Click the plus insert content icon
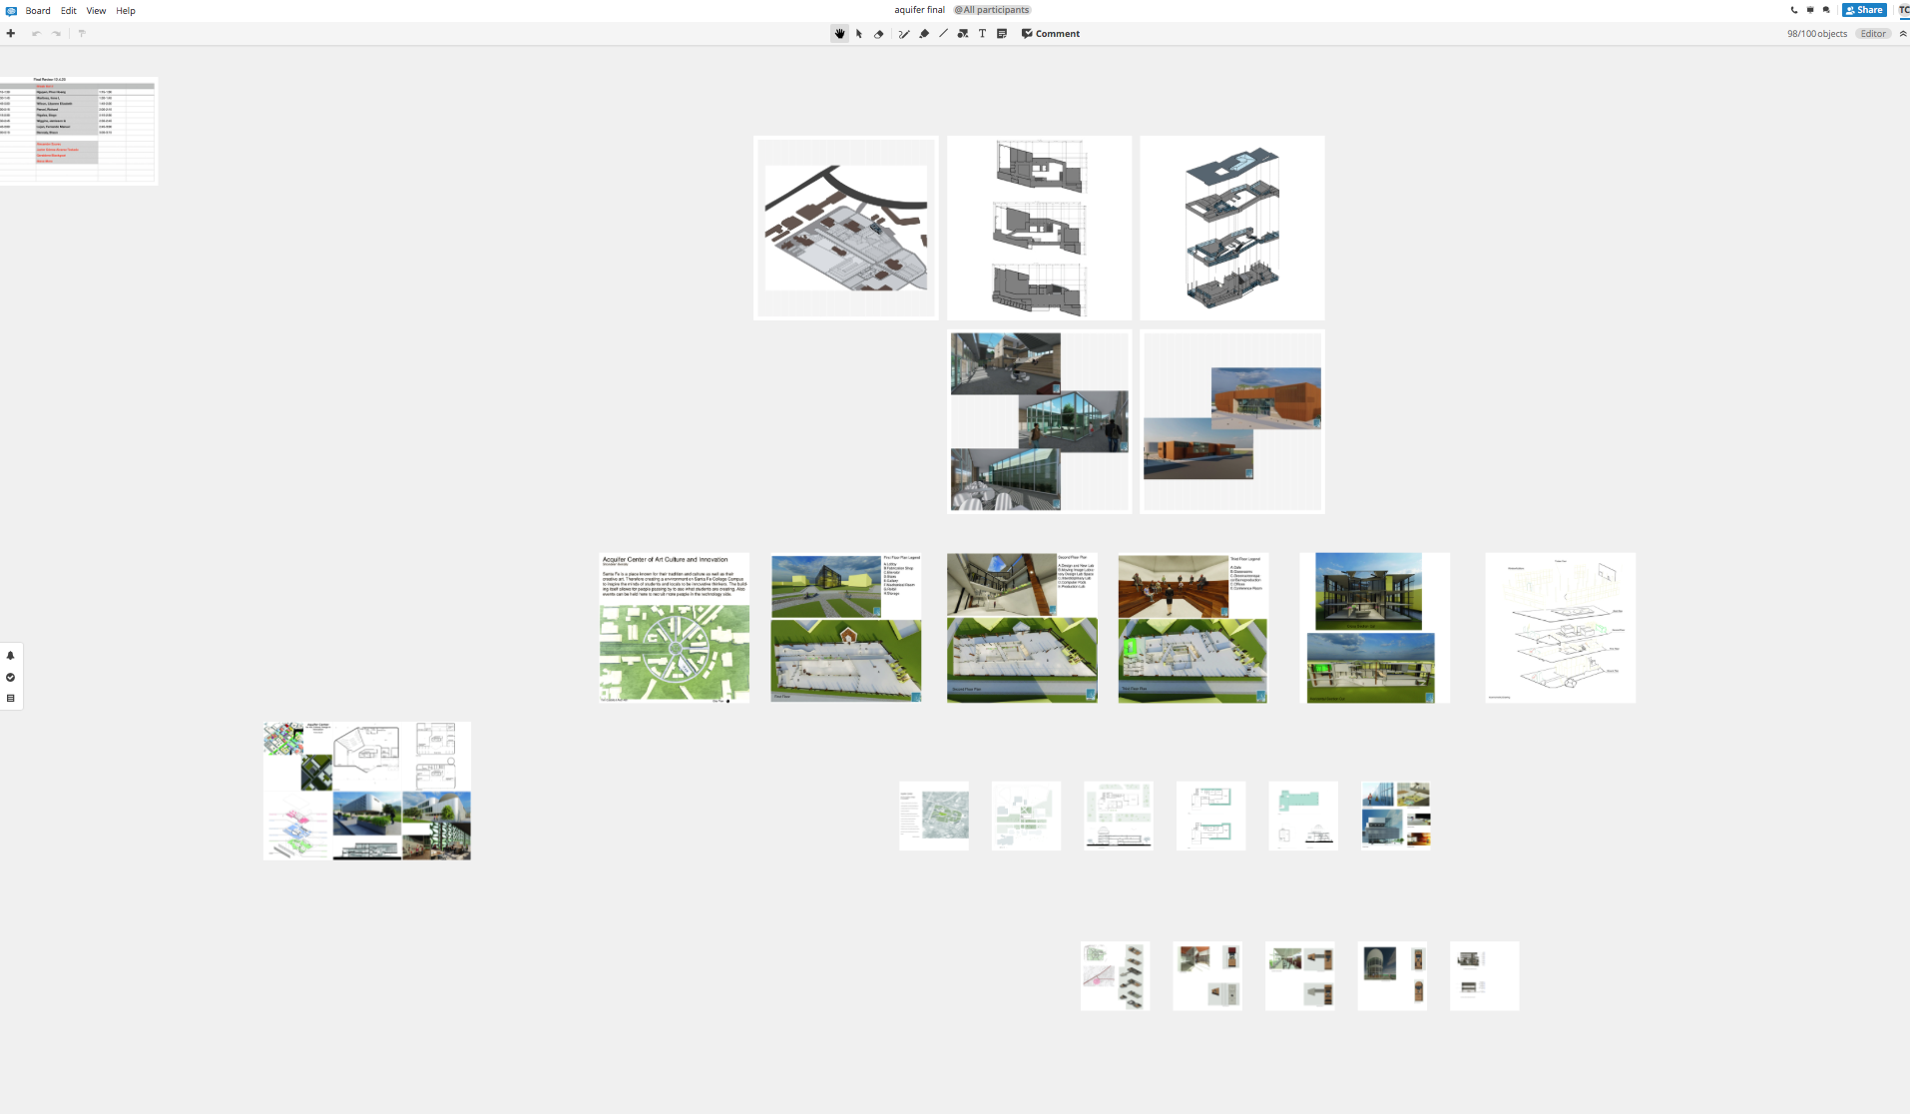Viewport: 1910px width, 1114px height. point(11,33)
